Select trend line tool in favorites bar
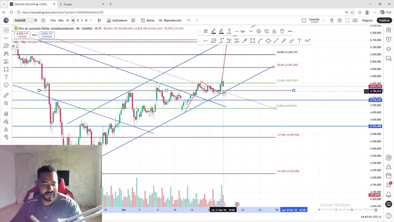This screenshot has width=394, height=222. 276,41
